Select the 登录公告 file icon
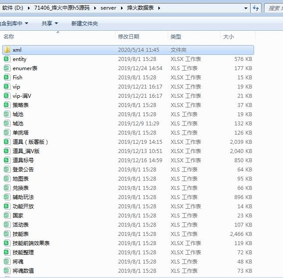The width and height of the screenshot is (283, 278). [x=7, y=169]
